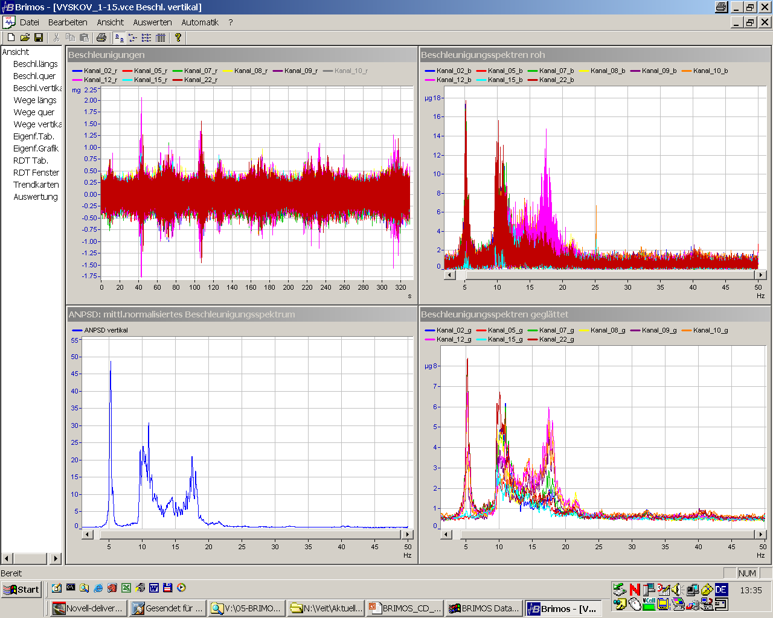Launch Word from quick launch bar
The image size is (773, 618).
154,587
